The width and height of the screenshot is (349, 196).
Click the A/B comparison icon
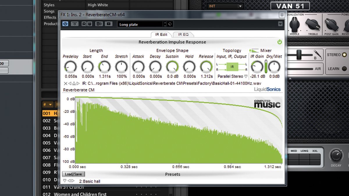click(x=99, y=24)
